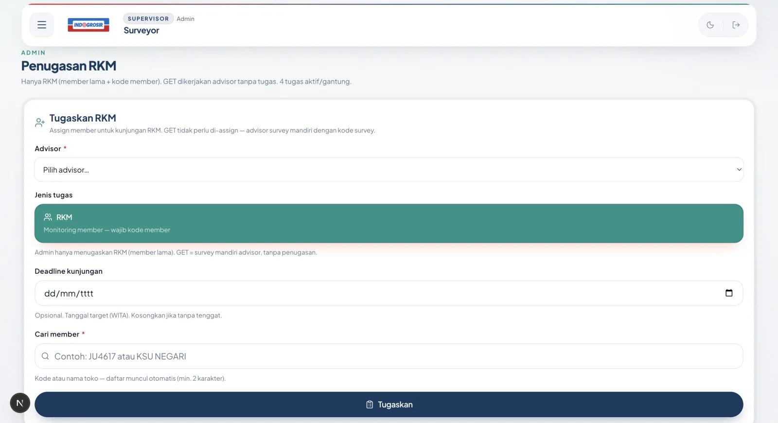Select the RKM task type card
778x423 pixels.
(389, 223)
